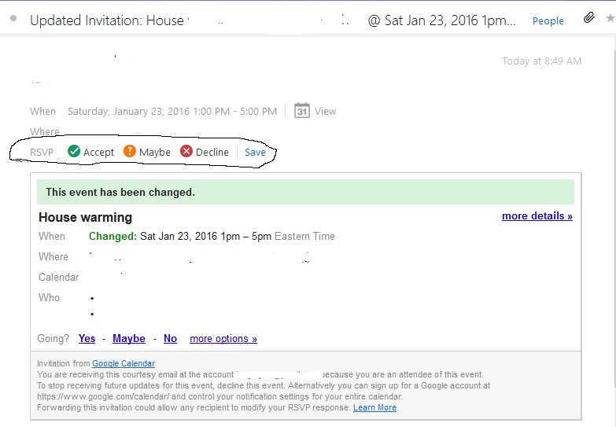This screenshot has height=427, width=616.
Task: Click the email subject Updated Invitation
Action: point(107,20)
